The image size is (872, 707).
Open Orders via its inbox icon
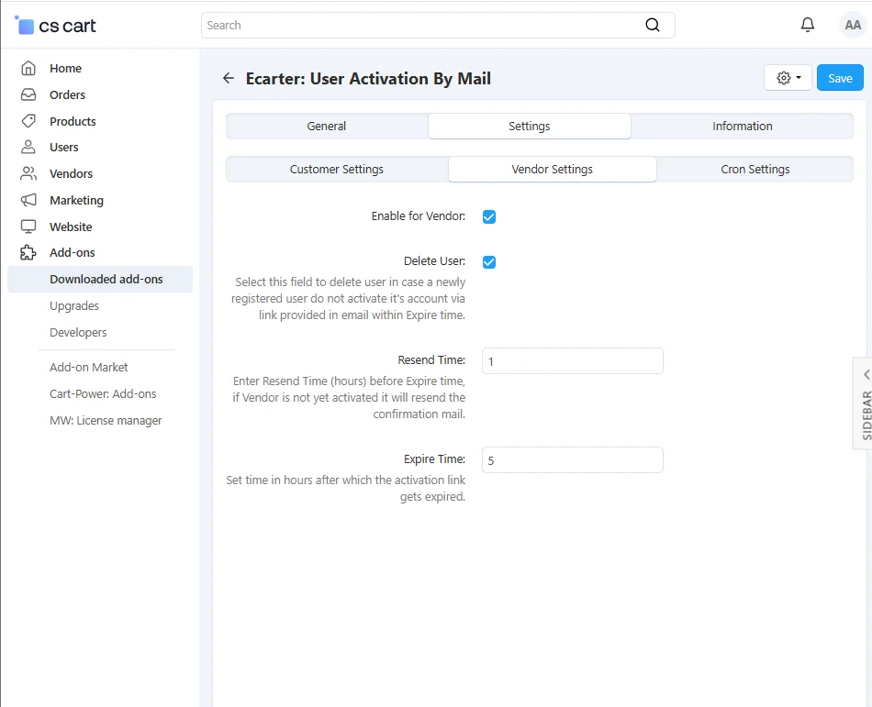coord(28,94)
